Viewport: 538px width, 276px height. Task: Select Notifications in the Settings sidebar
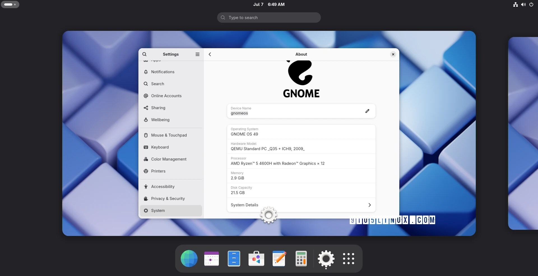click(x=171, y=72)
